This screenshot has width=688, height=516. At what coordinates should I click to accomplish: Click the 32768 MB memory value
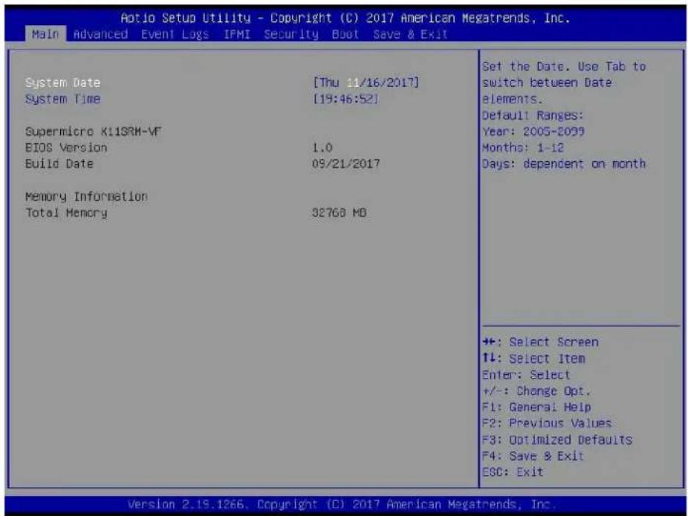point(340,213)
